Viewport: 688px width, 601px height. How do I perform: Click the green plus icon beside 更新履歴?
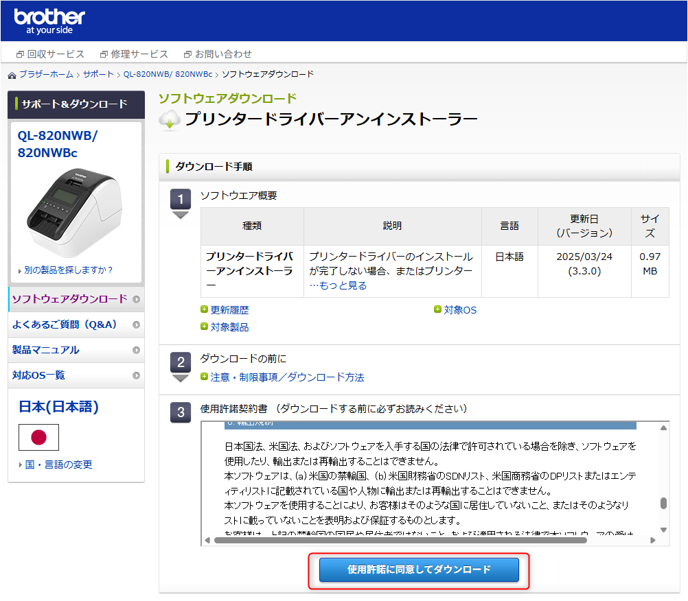[x=204, y=309]
